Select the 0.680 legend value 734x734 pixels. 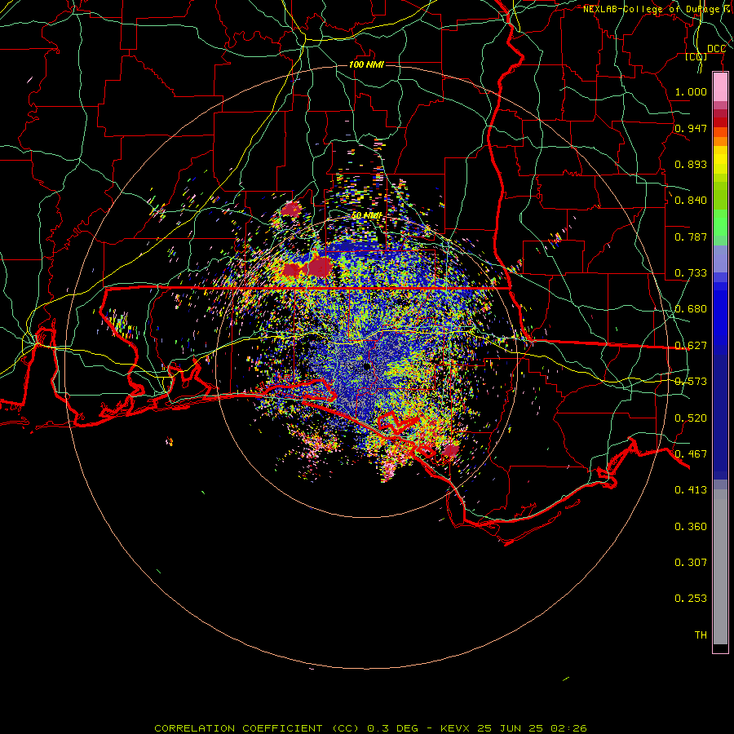point(691,309)
